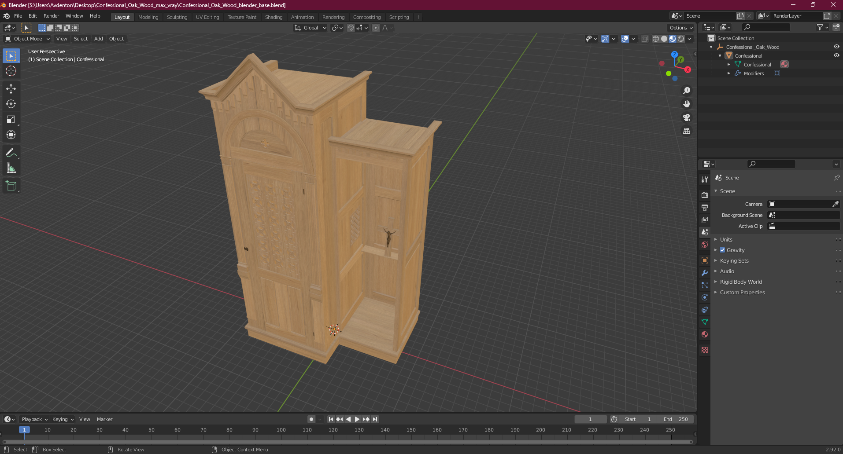
Task: Click the Marker menu in timeline
Action: (x=104, y=419)
